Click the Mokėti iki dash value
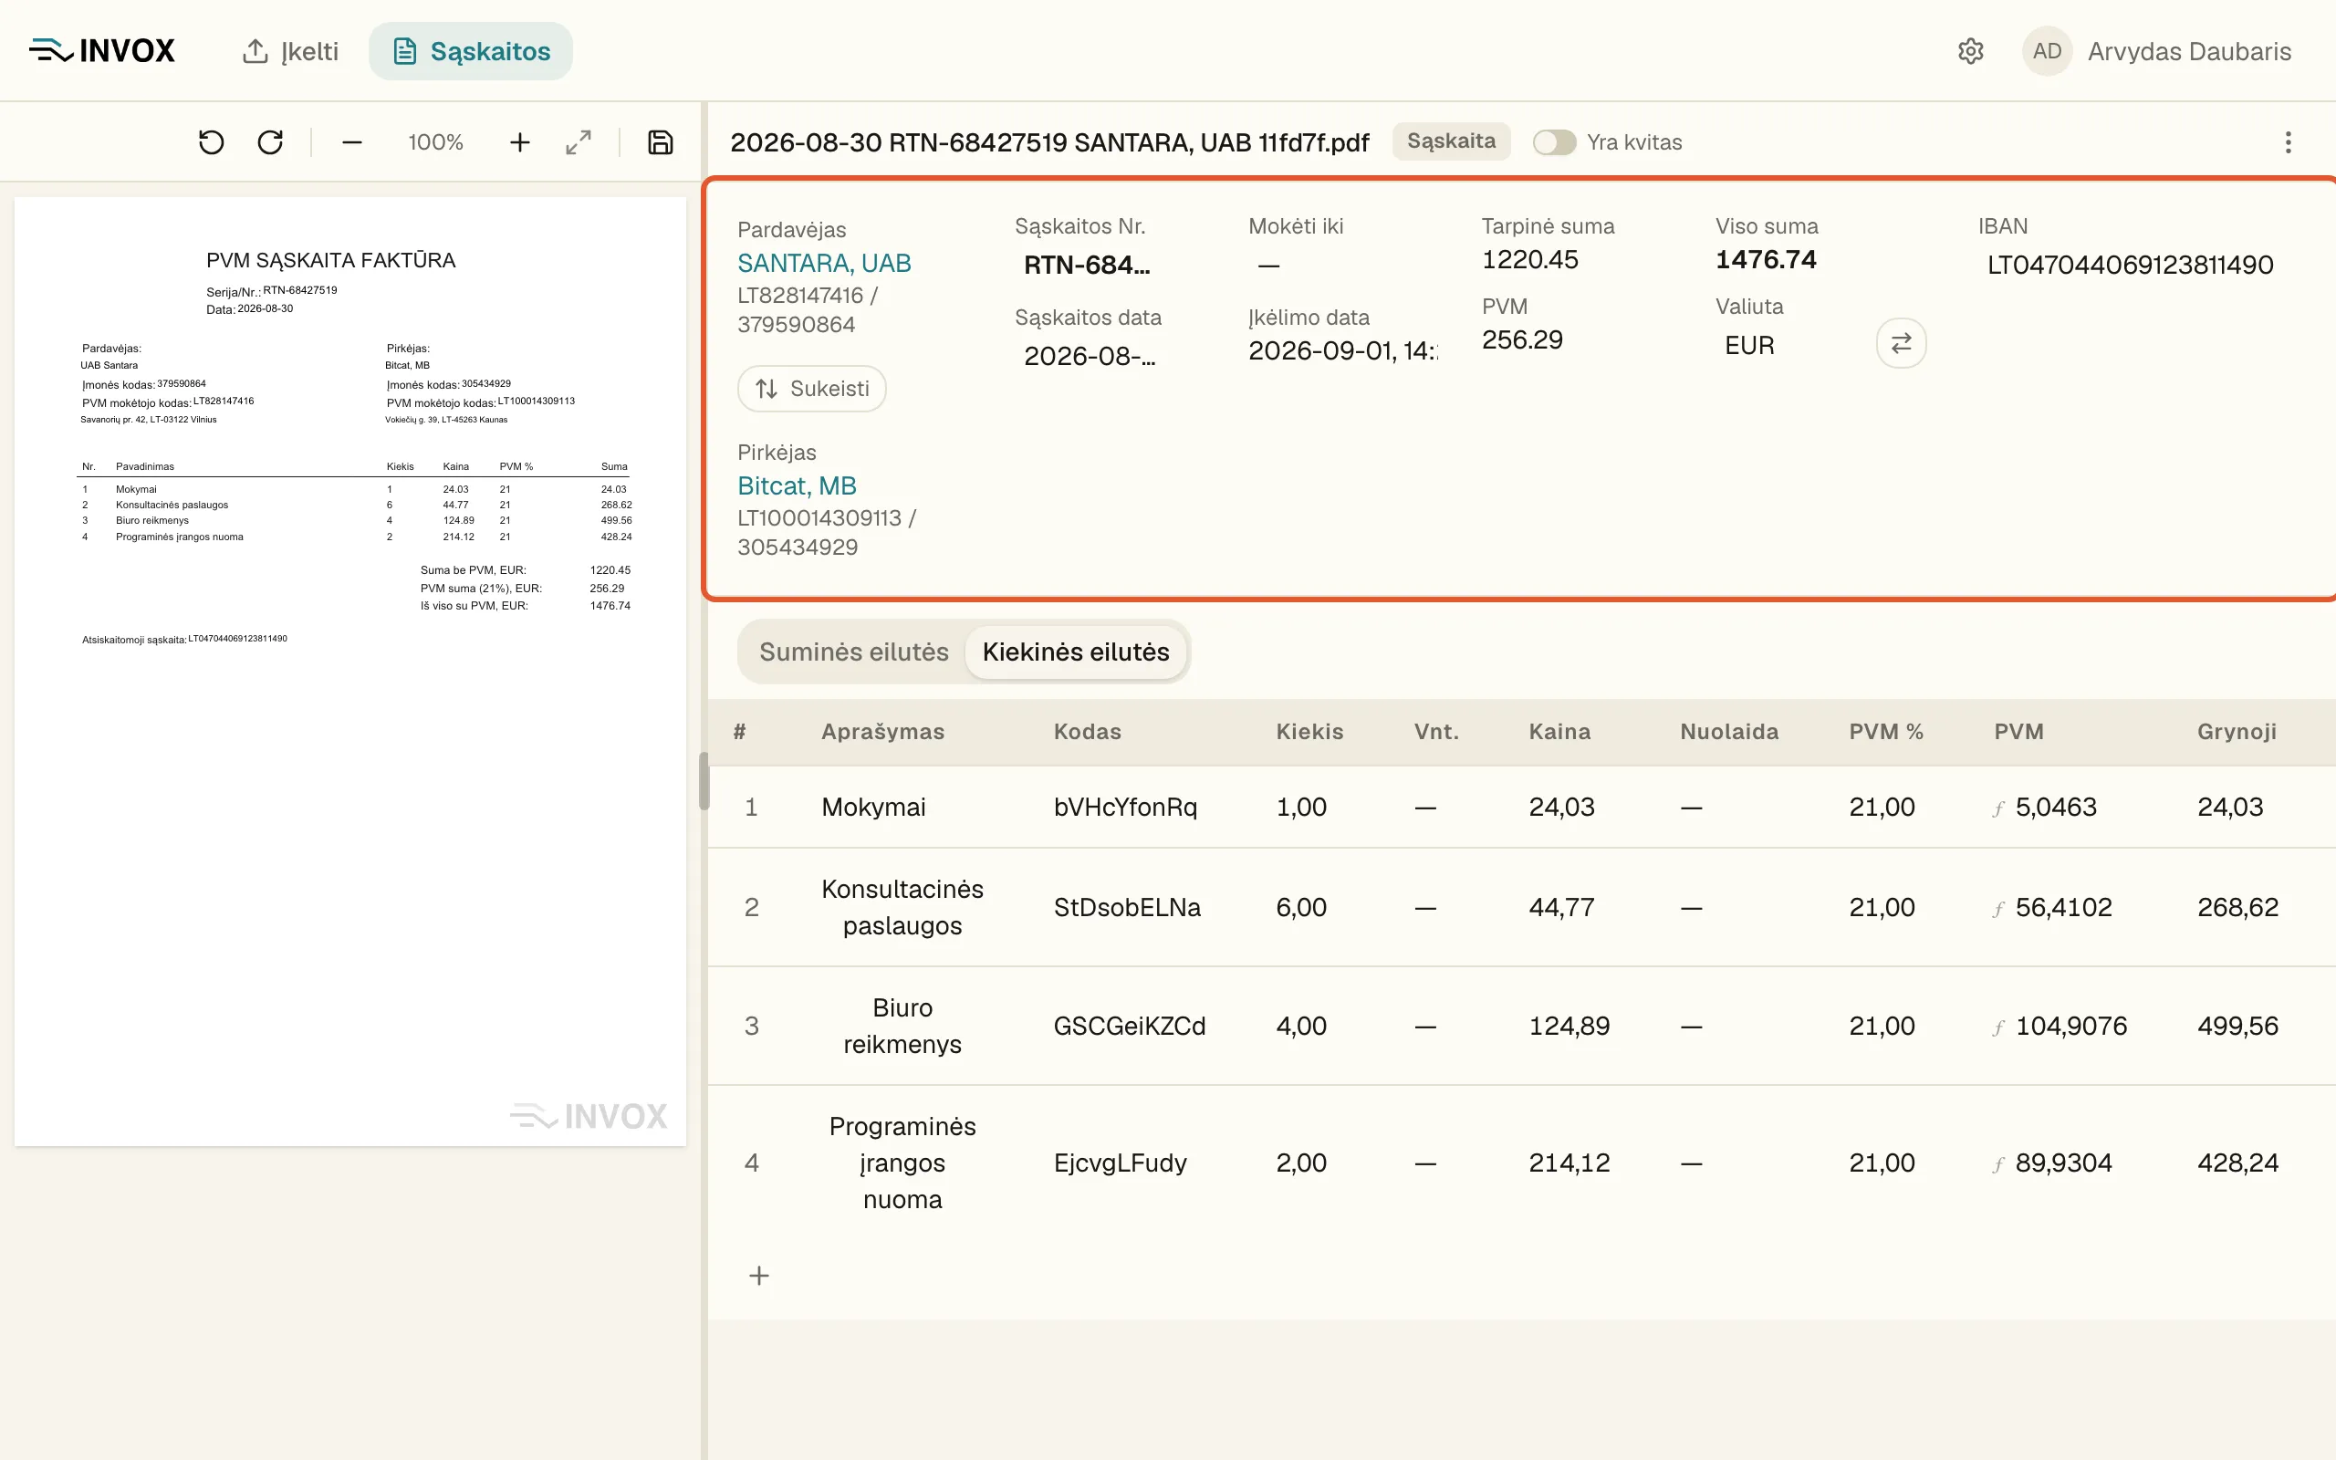The height and width of the screenshot is (1460, 2336). [1268, 265]
